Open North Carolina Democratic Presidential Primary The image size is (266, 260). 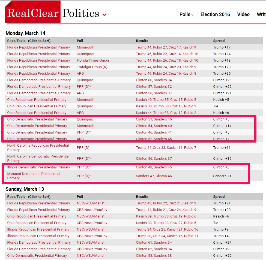click(38, 158)
